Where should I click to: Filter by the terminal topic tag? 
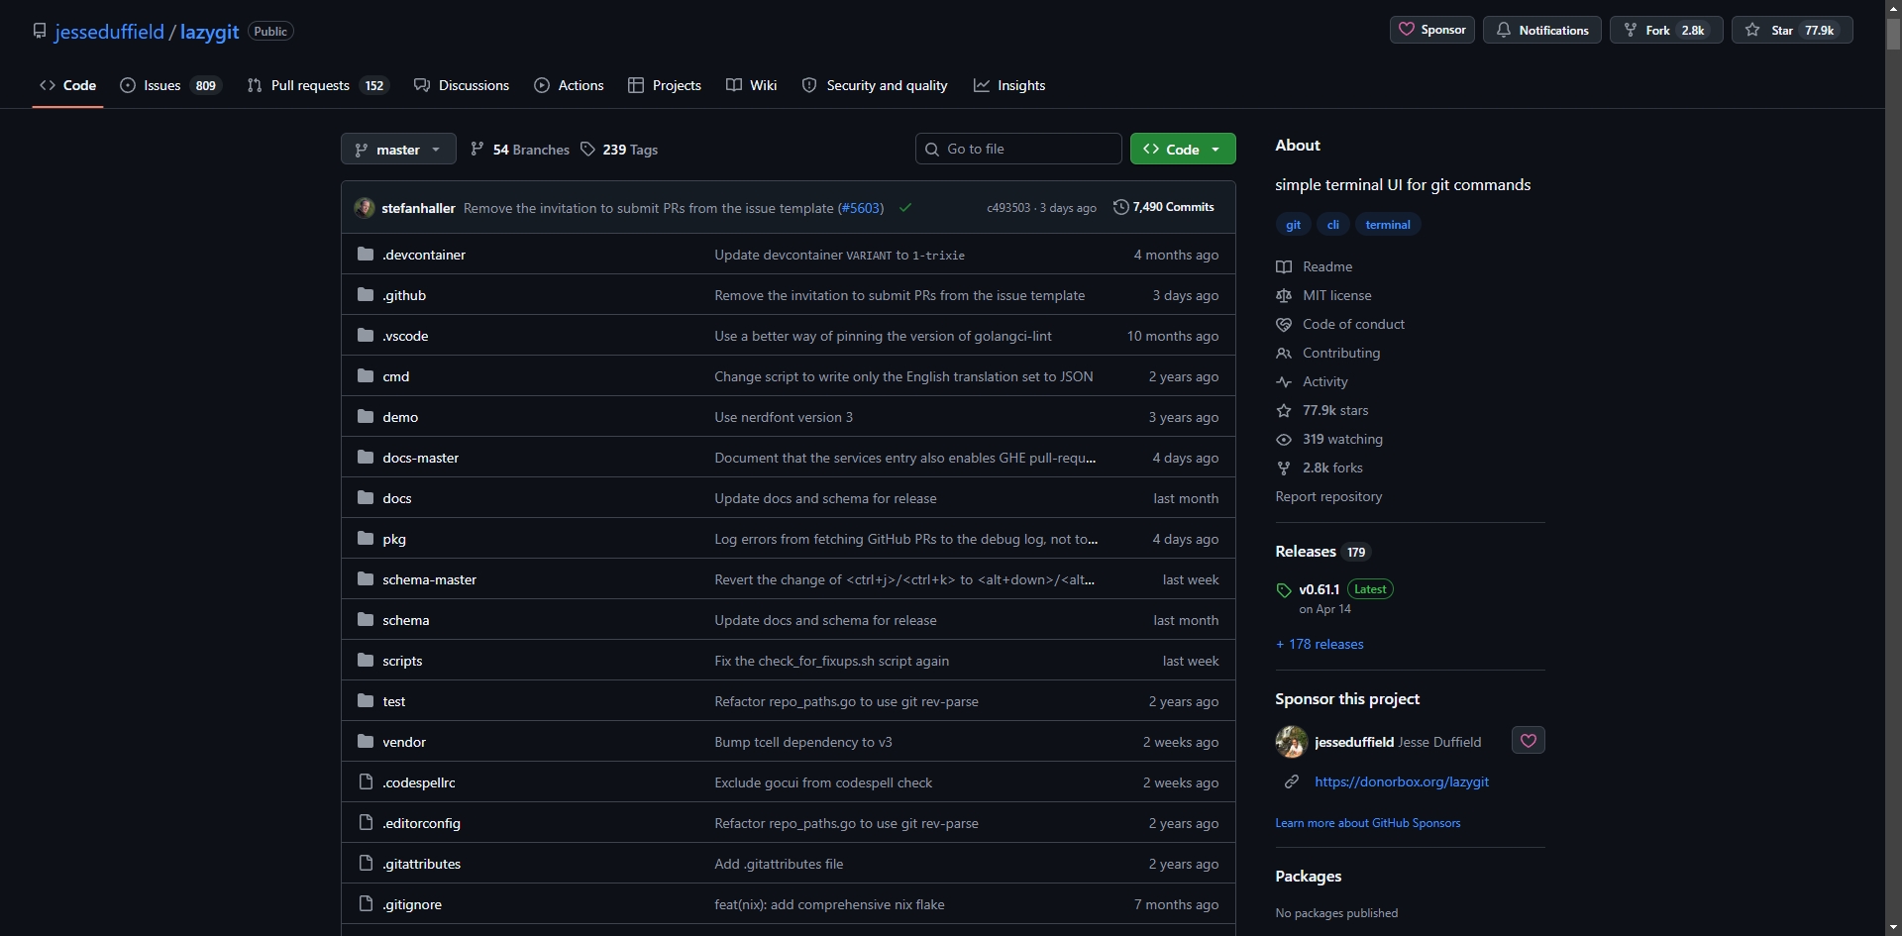click(x=1387, y=225)
